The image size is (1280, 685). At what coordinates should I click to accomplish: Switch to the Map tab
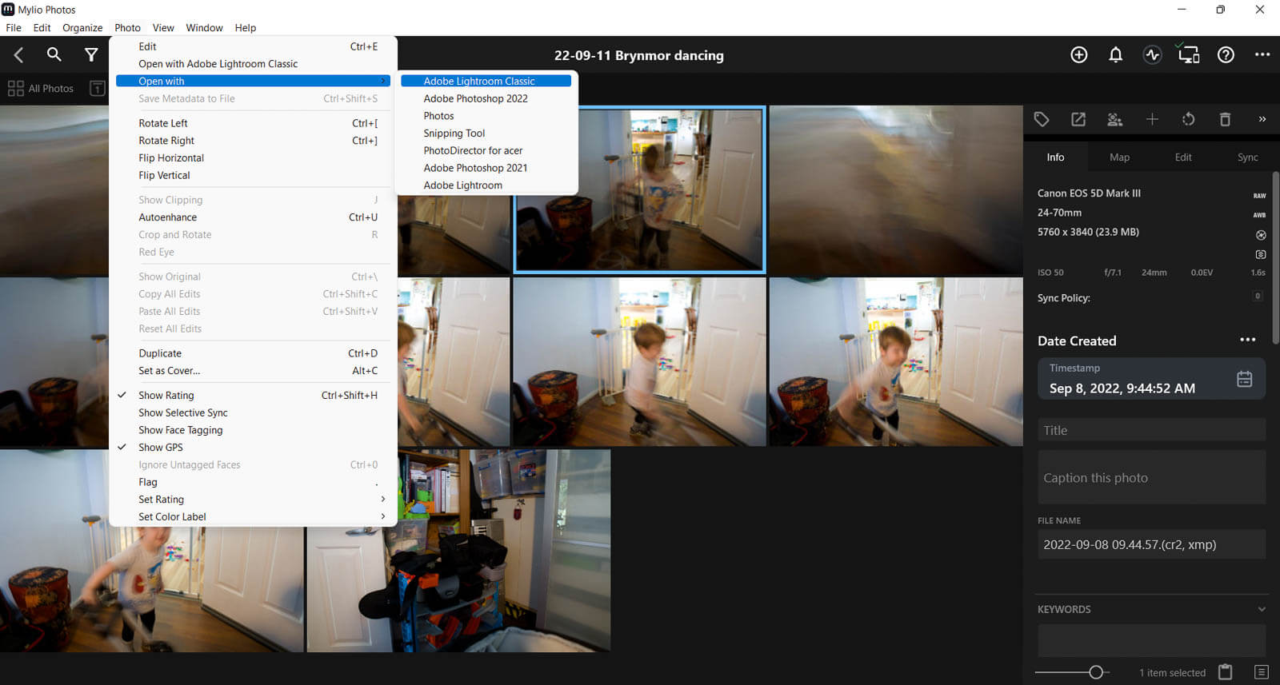1119,157
